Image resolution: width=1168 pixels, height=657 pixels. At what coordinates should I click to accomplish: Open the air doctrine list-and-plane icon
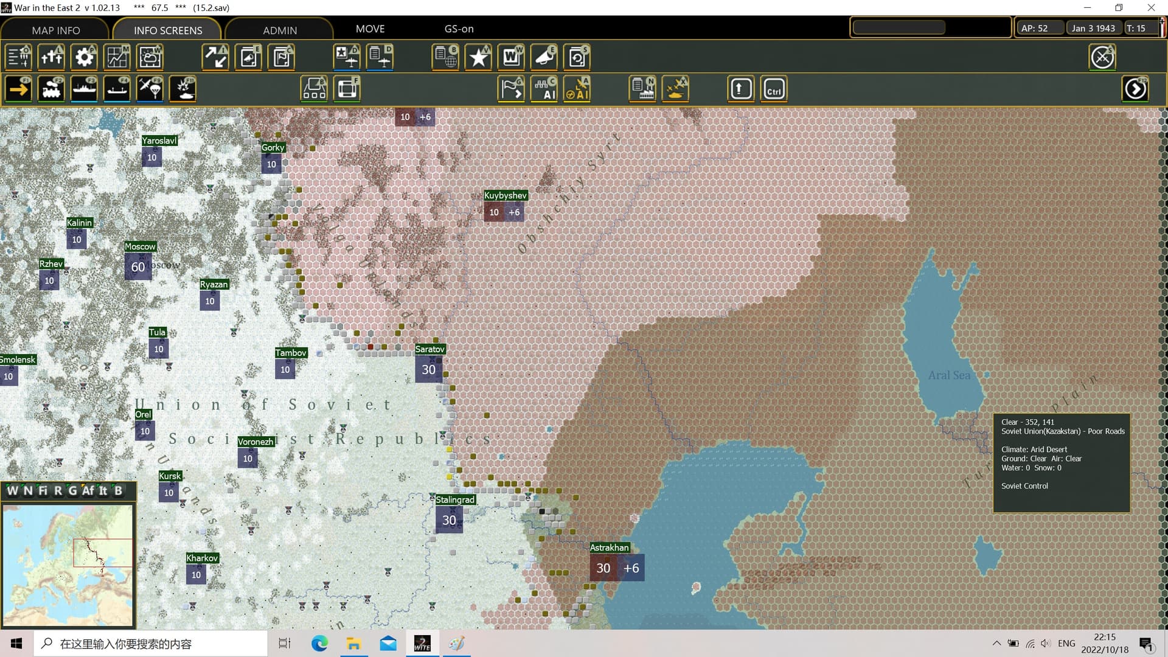[x=380, y=57]
